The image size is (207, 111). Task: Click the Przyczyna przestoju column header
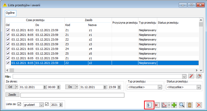coord(125,23)
